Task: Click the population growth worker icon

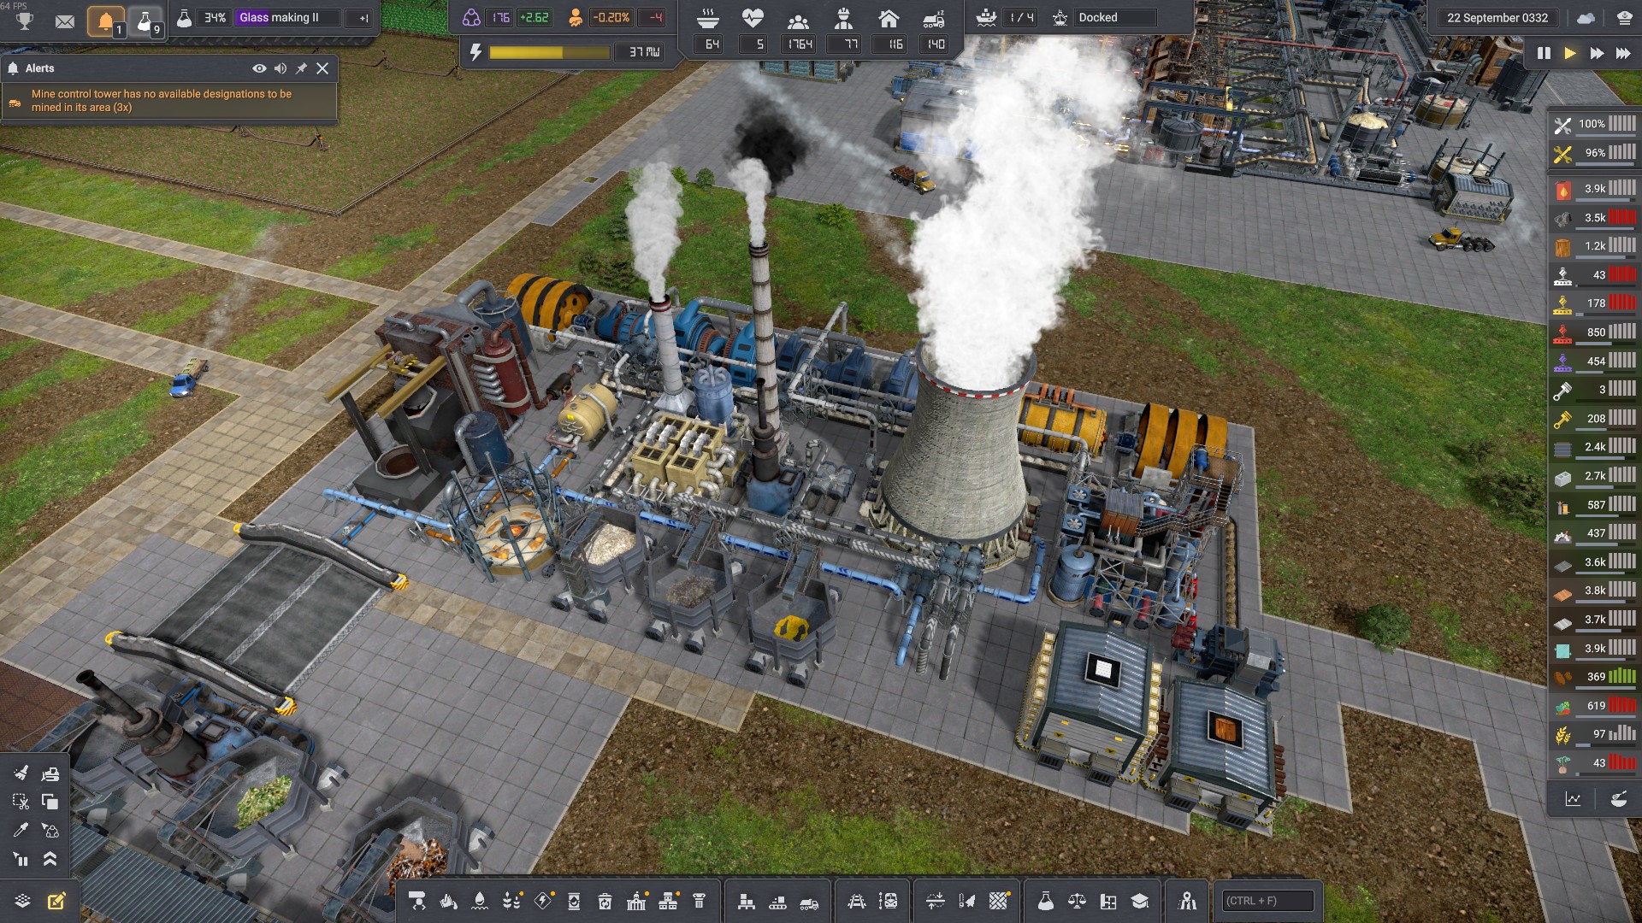Action: 576,18
